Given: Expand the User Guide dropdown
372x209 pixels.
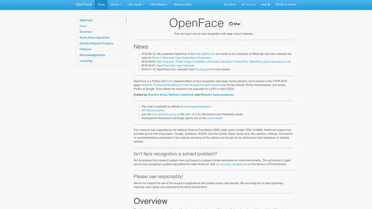Looking at the screenshot, I should pyautogui.click(x=136, y=5).
